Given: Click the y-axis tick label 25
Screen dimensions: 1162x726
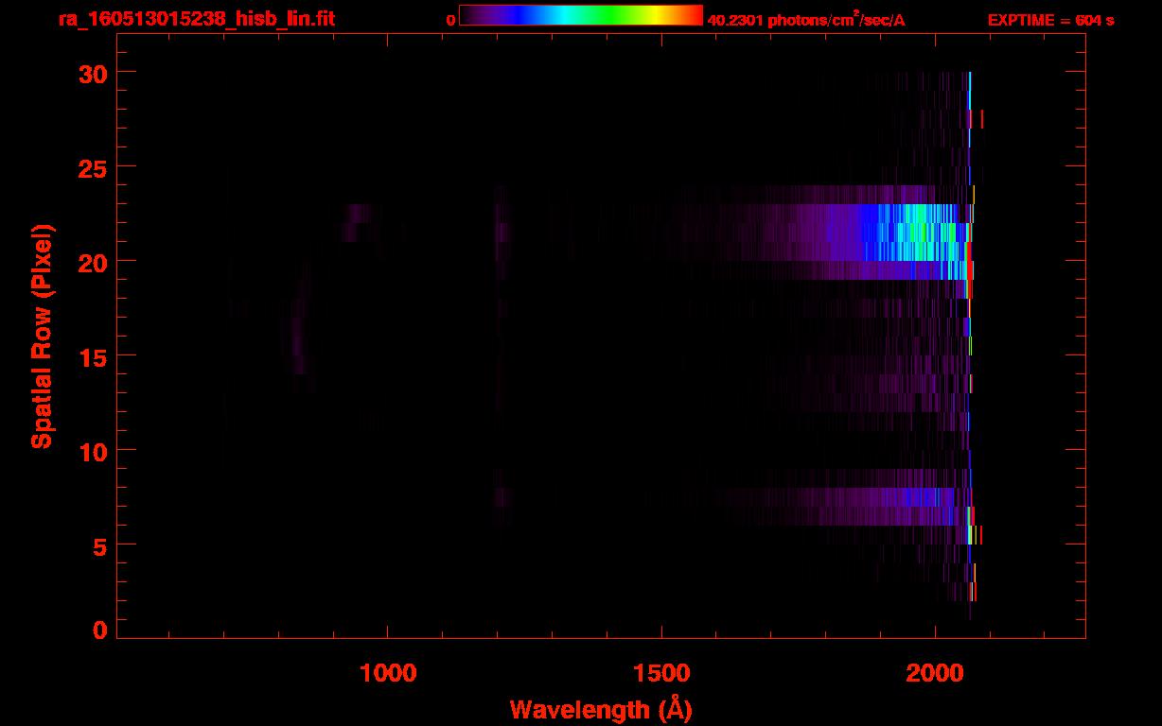Looking at the screenshot, I should pyautogui.click(x=94, y=167).
